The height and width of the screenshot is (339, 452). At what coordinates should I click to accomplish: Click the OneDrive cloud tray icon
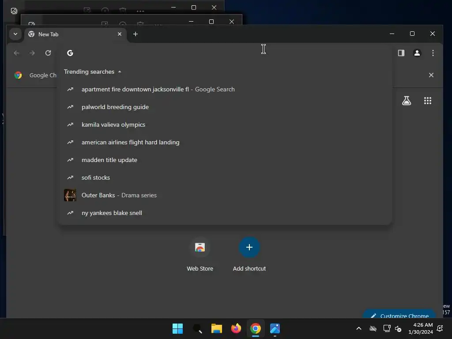click(373, 328)
